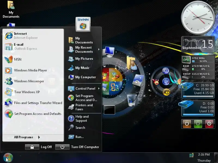The width and height of the screenshot is (218, 163).
Task: Click the smiley Yahoo icon in the small ring
Action: click(x=156, y=82)
